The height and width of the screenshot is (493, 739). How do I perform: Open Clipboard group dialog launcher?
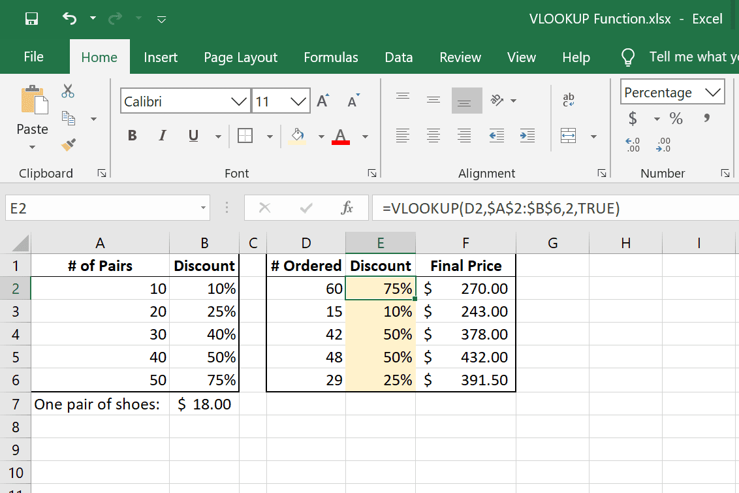(102, 173)
